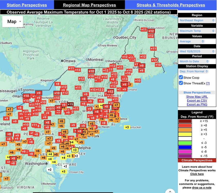Uncheck the Show ThreadEx checkbox

click(x=181, y=83)
